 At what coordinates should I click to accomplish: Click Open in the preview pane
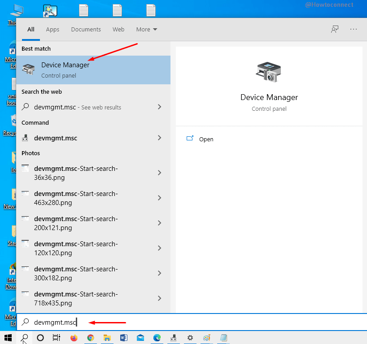pos(206,139)
